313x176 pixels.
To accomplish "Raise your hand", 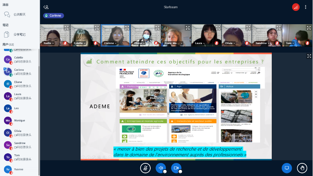I will pos(302,168).
